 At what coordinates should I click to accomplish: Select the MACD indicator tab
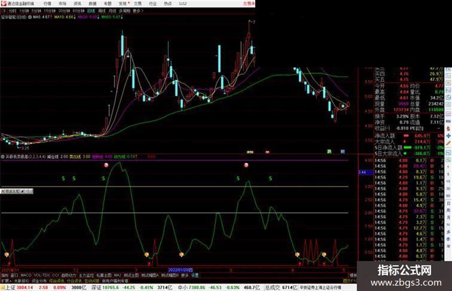tap(26, 275)
